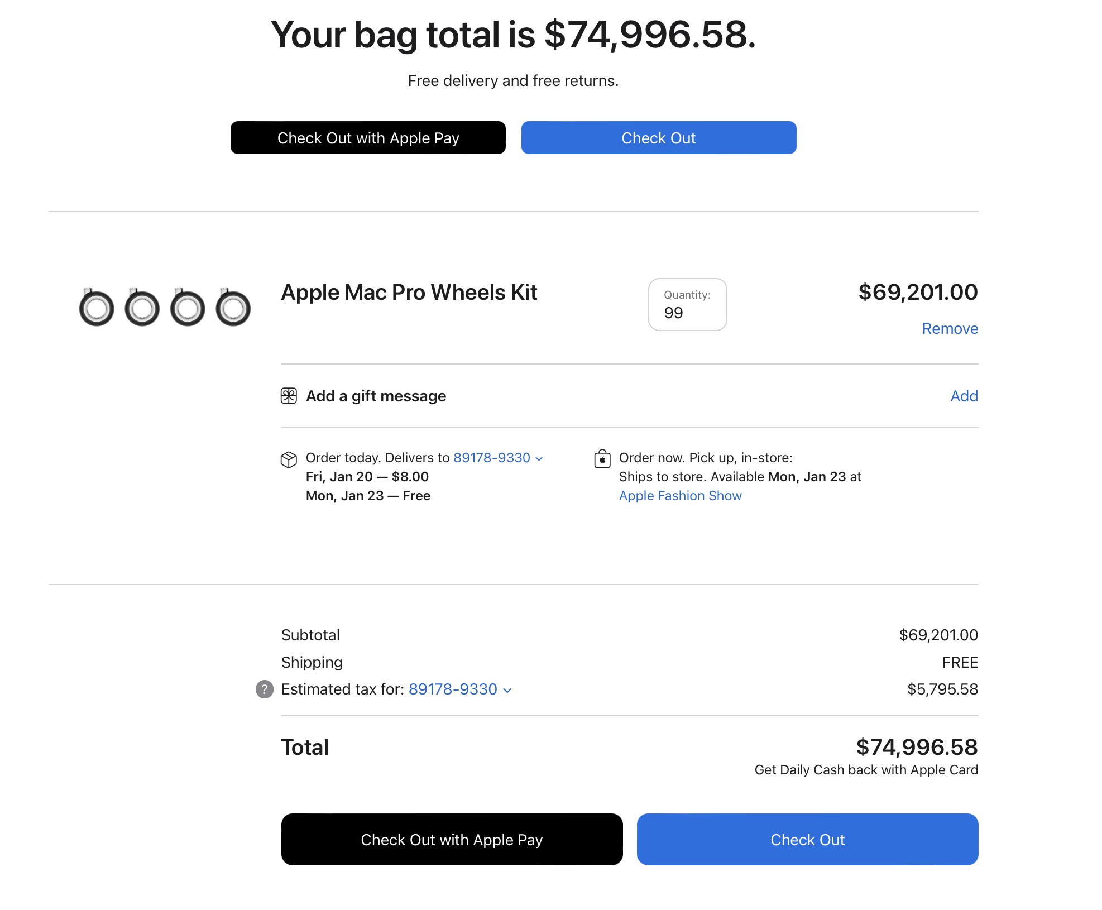This screenshot has width=1102, height=910.
Task: Open the Quantity dropdown showing 99
Action: pos(687,305)
